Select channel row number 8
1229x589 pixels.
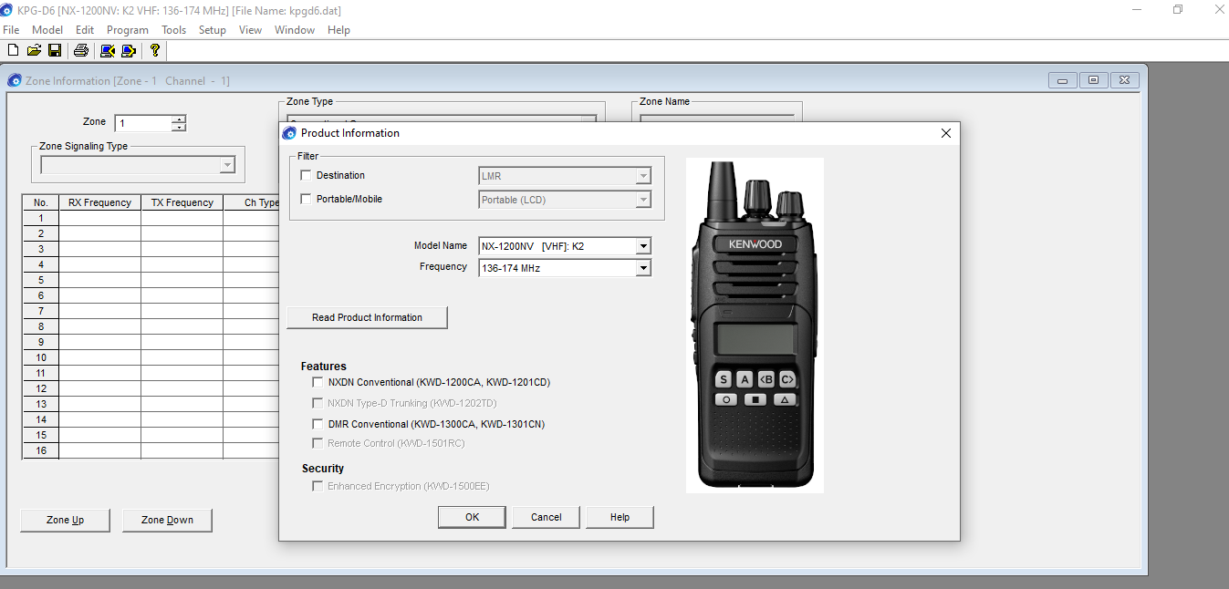point(41,326)
